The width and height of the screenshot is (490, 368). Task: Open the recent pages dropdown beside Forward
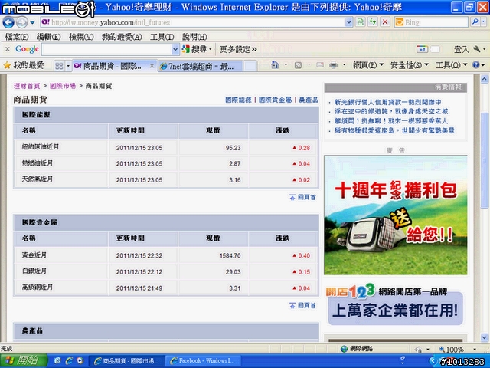tap(32, 22)
